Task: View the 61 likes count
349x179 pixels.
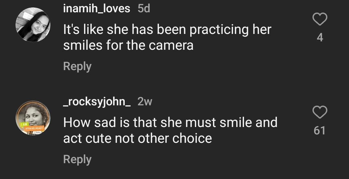Action: (320, 131)
